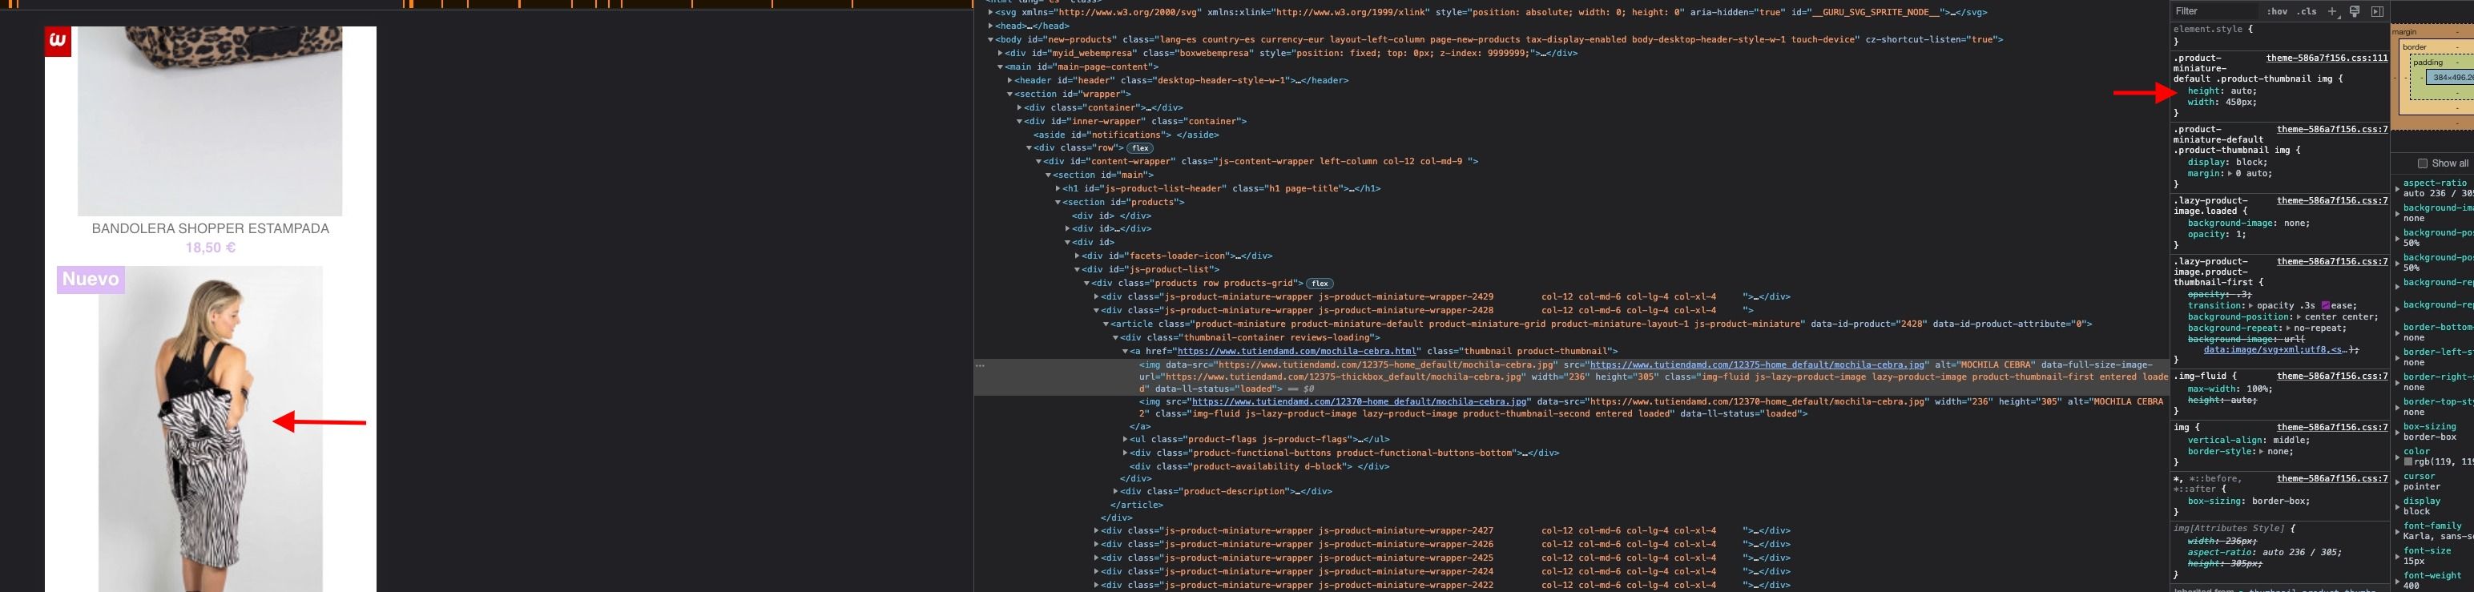The width and height of the screenshot is (2474, 592).
Task: Click the box model padding region label
Action: 2428,62
